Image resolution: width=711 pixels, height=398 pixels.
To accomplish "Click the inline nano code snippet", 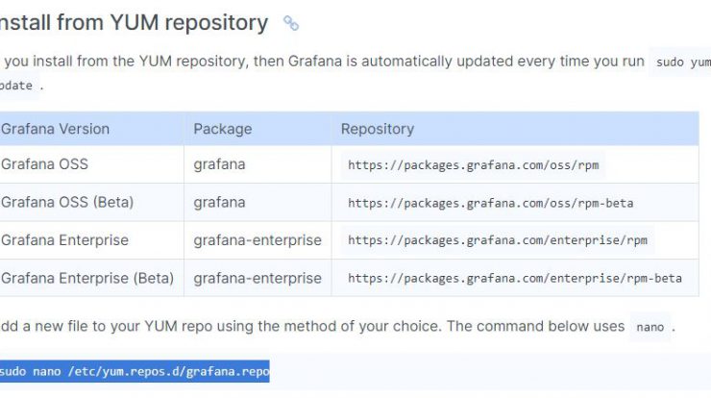I will click(650, 327).
